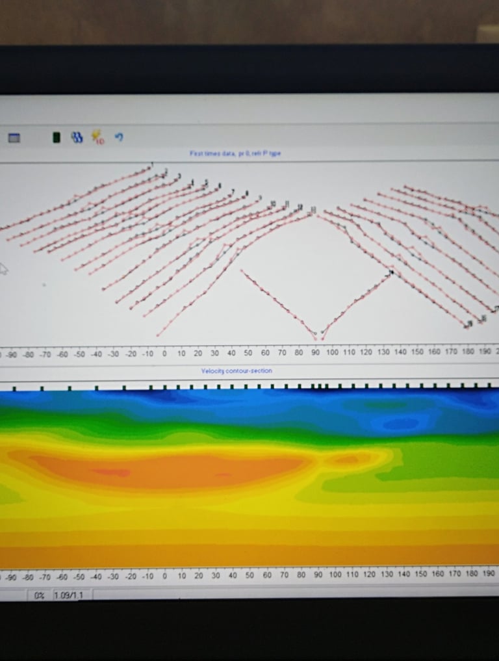Image resolution: width=499 pixels, height=661 pixels.
Task: Click the window-layout icon in the toolbar
Action: click(x=14, y=138)
